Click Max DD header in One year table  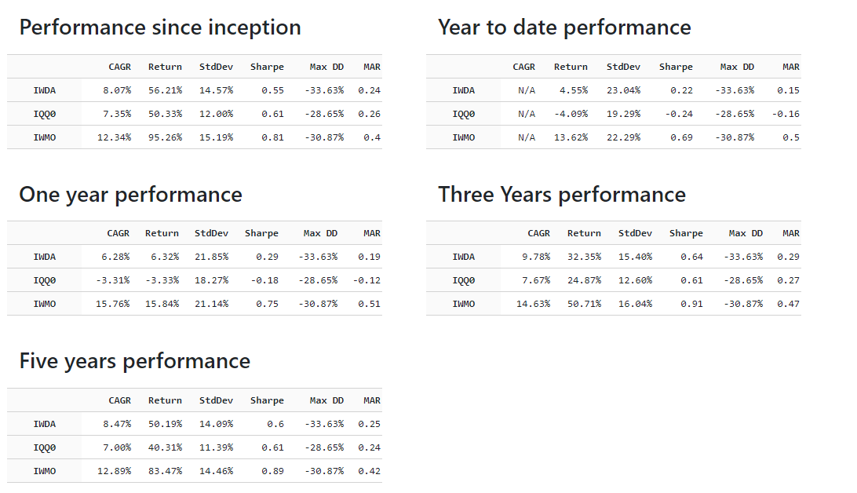320,233
